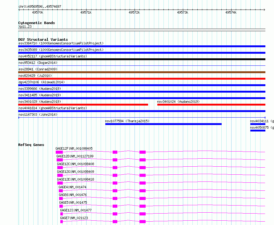Open the nsv4052117 gnomAD variant label
Image resolution: width=274 pixels, height=225 pixels.
pos(53,56)
